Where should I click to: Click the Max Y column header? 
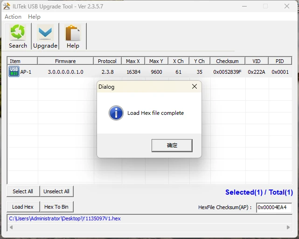(156, 61)
